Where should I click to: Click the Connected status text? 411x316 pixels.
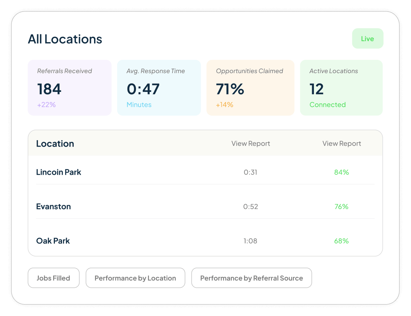pos(328,105)
